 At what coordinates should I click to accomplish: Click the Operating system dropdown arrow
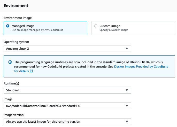[x=127, y=48]
